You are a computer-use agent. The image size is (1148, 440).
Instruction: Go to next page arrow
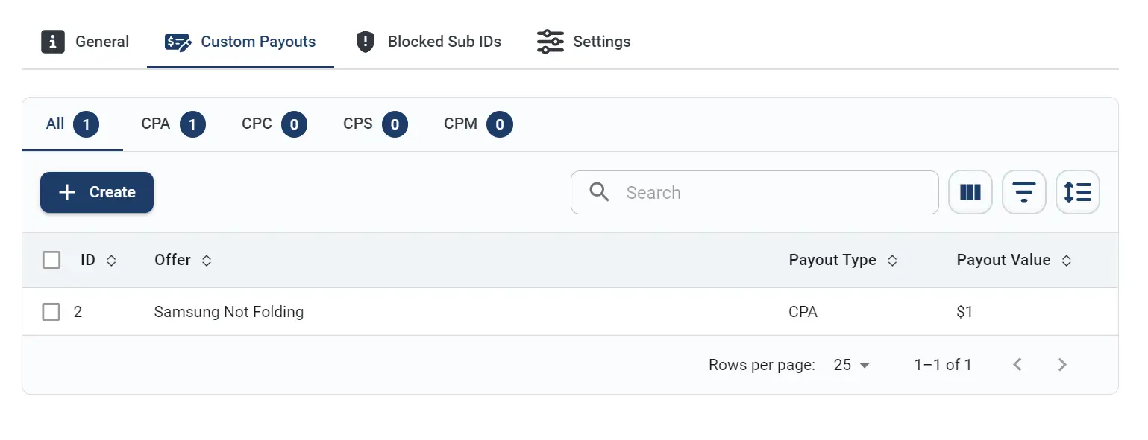tap(1063, 365)
